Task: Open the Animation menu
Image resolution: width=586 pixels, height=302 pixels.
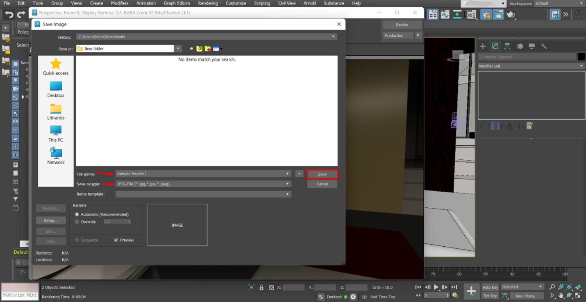Action: point(145,3)
